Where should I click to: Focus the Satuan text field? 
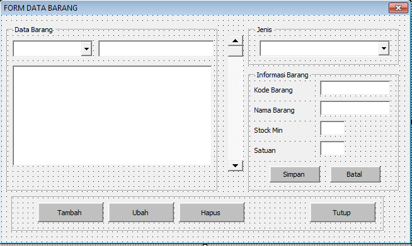(x=333, y=148)
